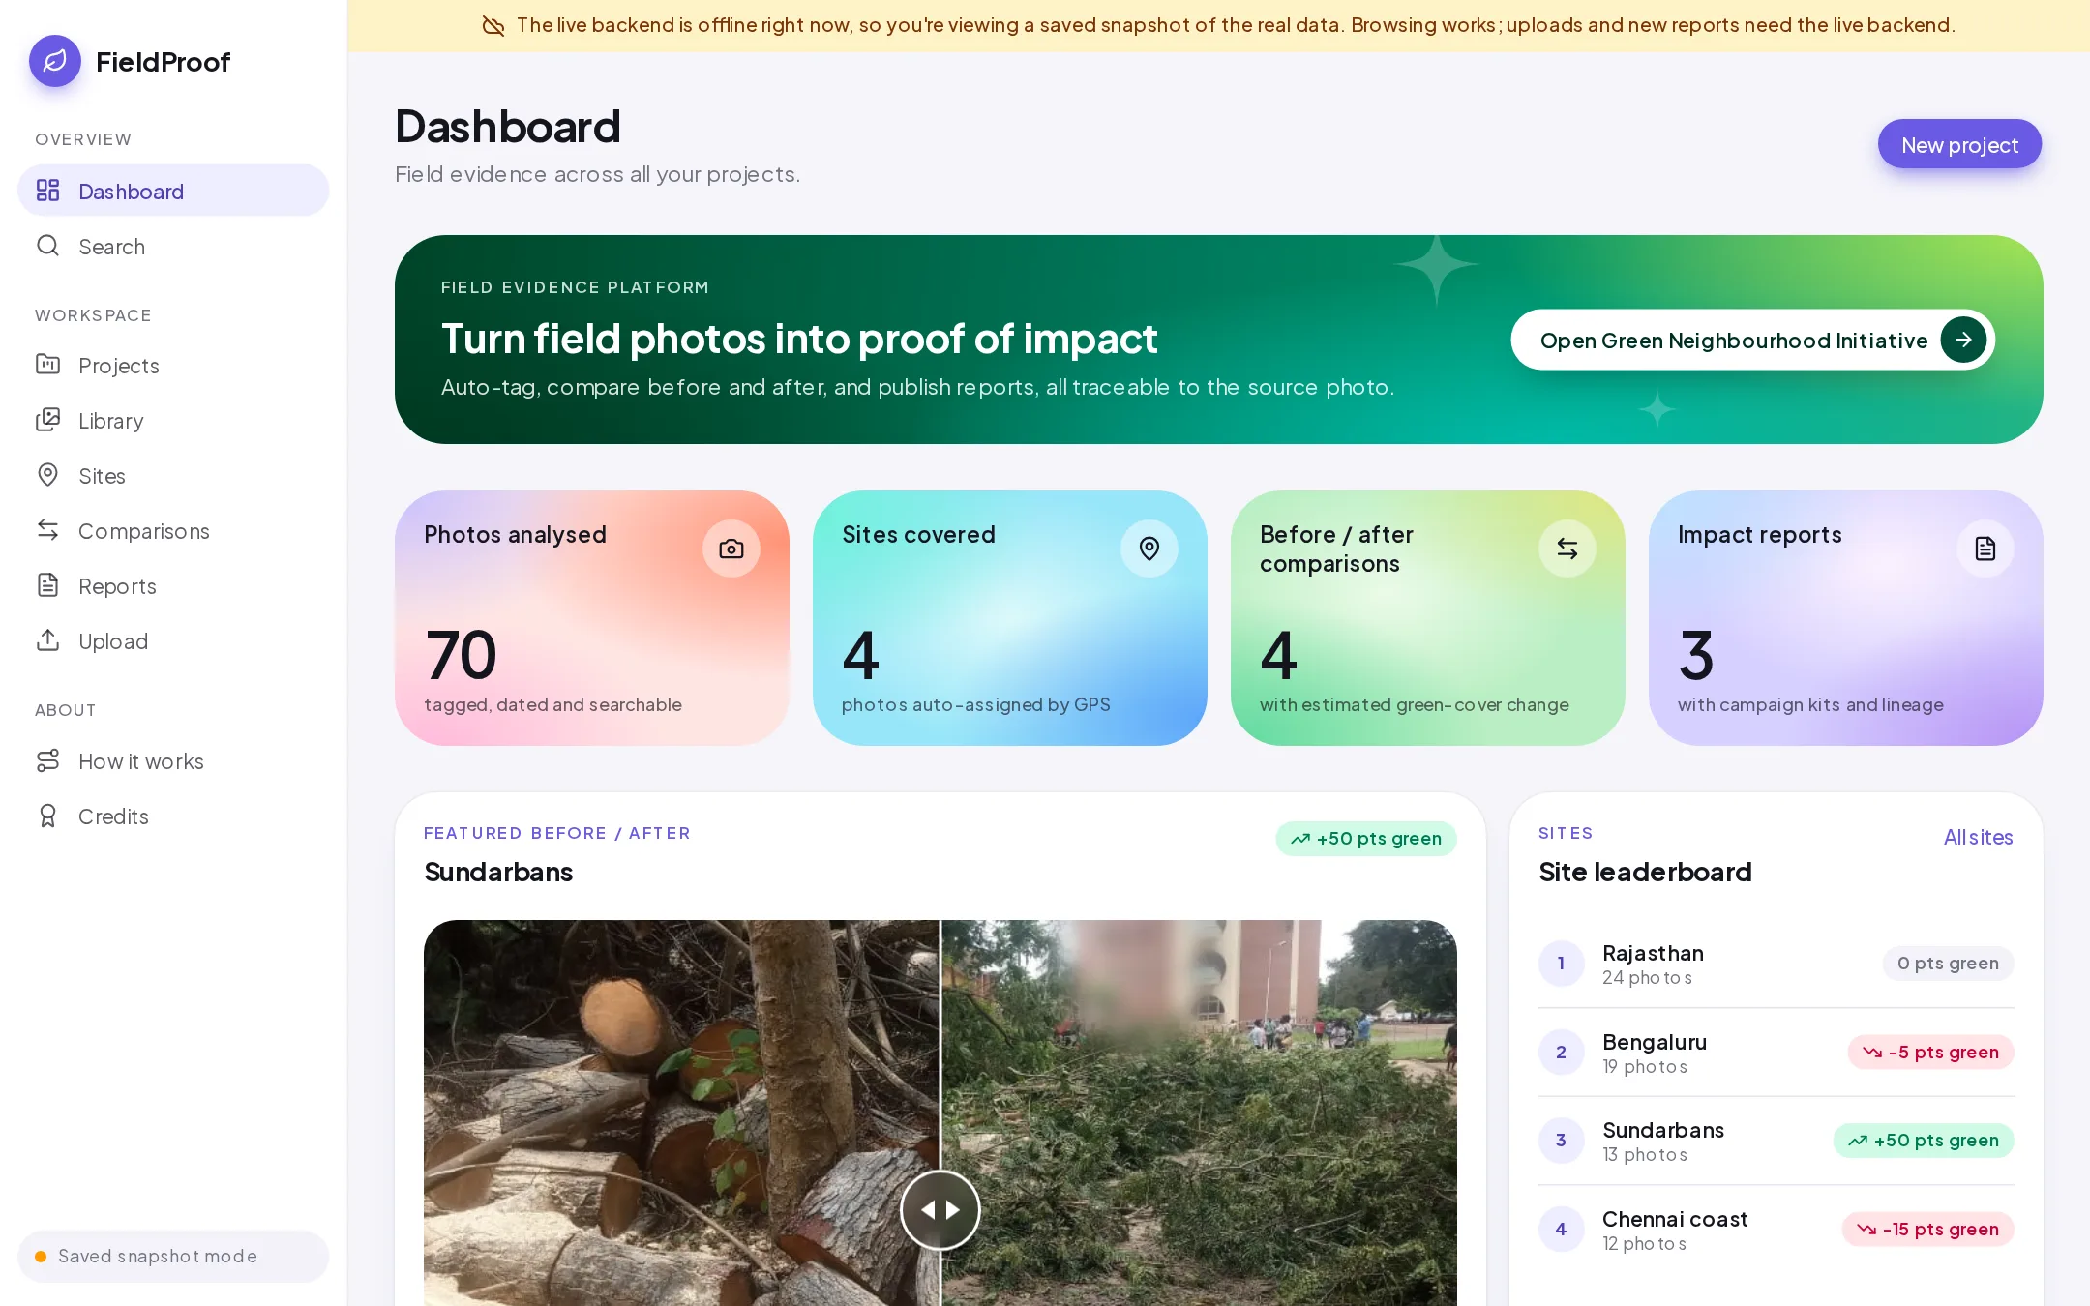The image size is (2090, 1306).
Task: Click the Sundarbans before/after comparison image
Action: 940,1113
